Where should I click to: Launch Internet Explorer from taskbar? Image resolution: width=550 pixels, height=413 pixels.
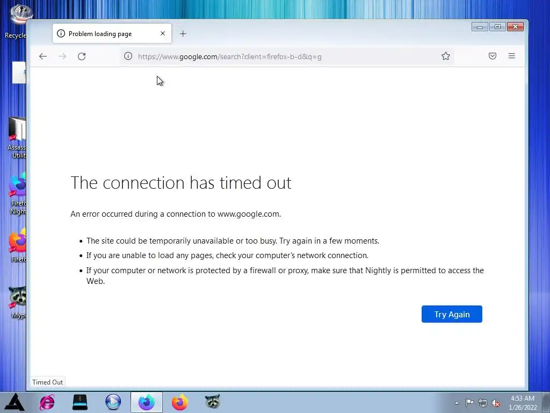point(47,402)
